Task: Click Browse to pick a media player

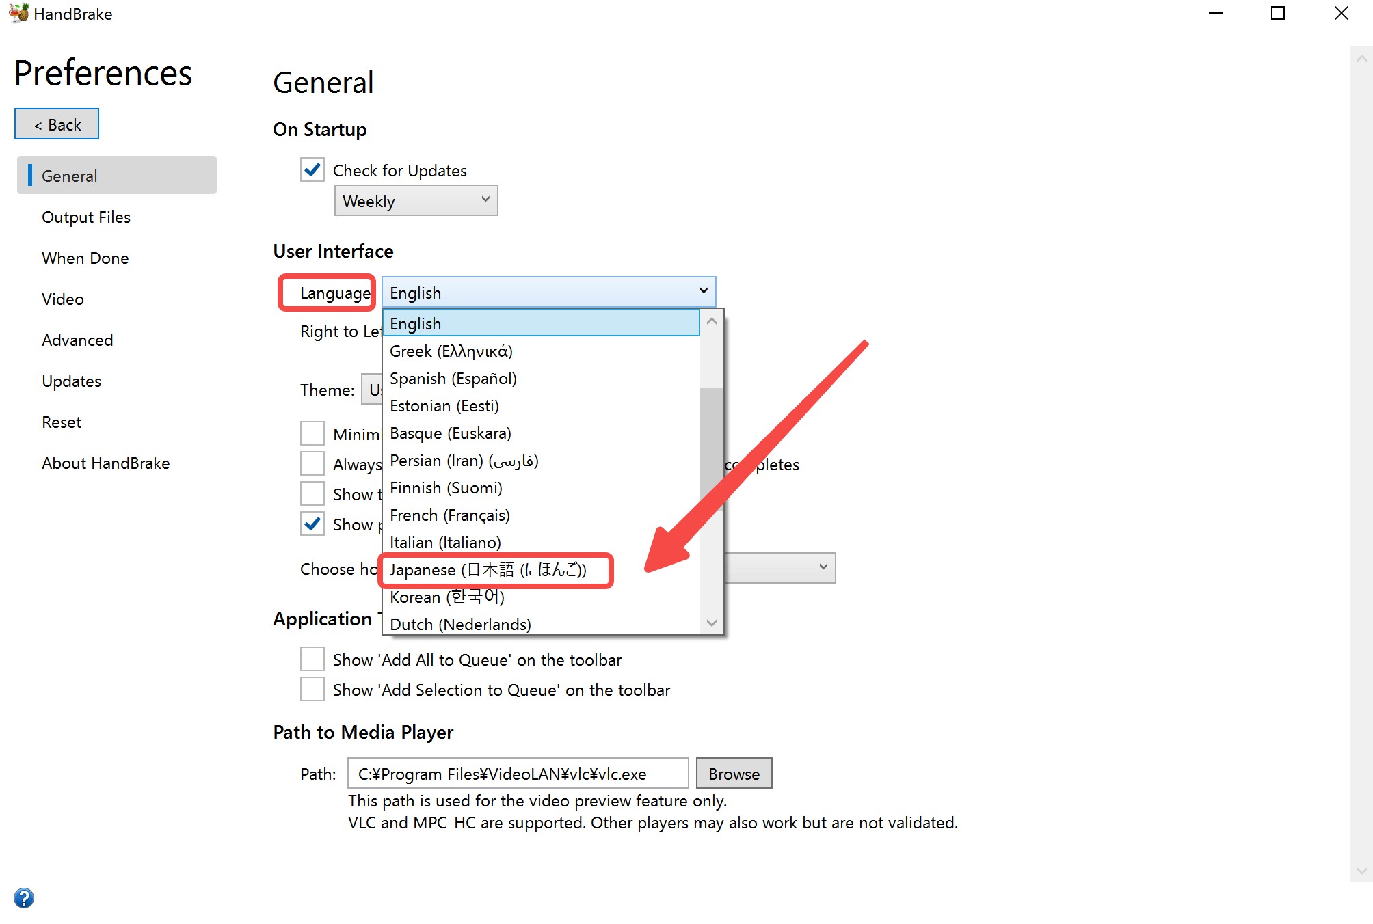Action: (734, 773)
